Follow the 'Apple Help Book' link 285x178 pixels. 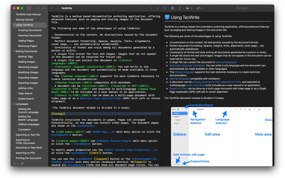click(195, 85)
